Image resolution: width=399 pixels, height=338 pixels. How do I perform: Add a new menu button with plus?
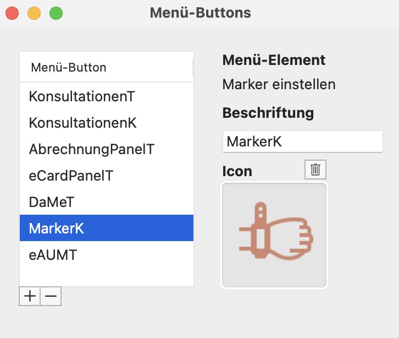click(30, 296)
